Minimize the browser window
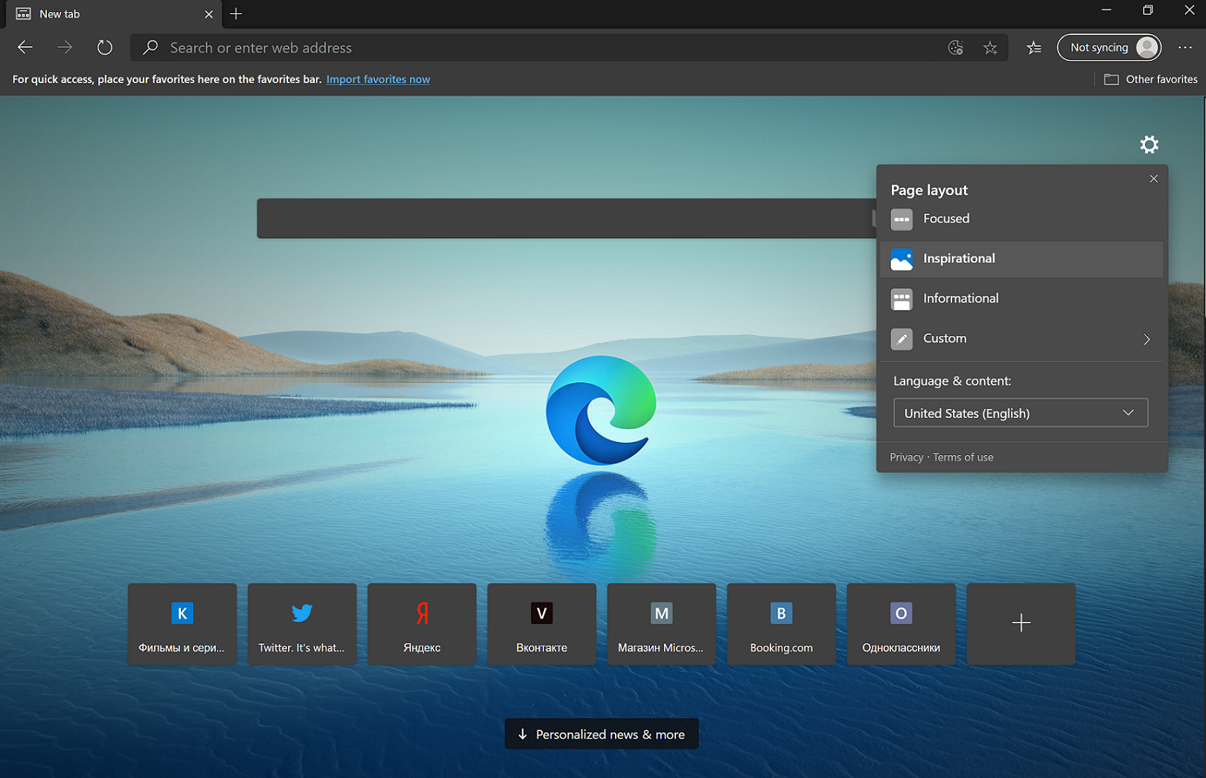1206x778 pixels. click(1106, 10)
